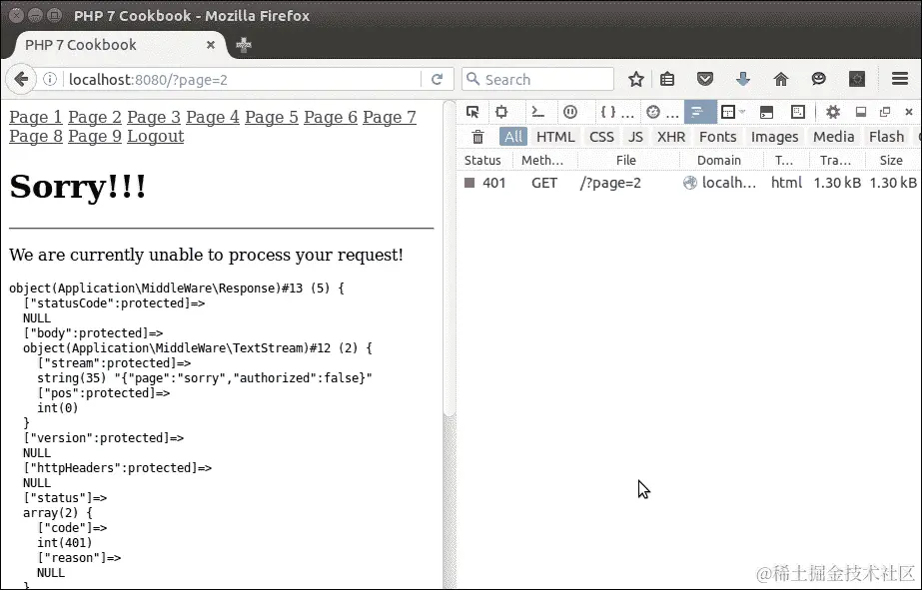This screenshot has width=922, height=590.
Task: Dock devtools to bottom icon
Action: coord(861,112)
